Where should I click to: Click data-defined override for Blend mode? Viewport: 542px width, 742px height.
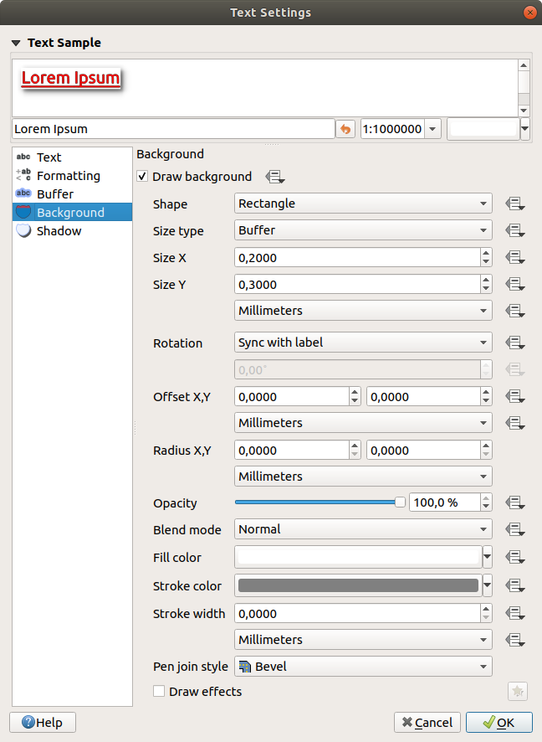pos(514,530)
